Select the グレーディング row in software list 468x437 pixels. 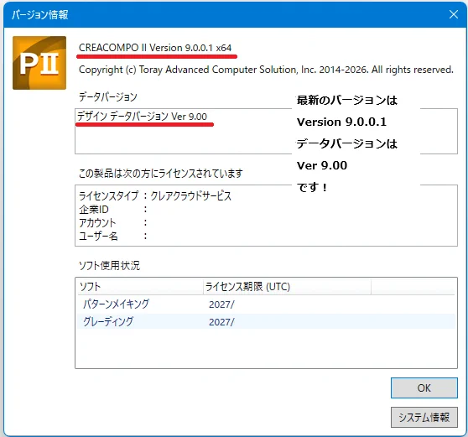[266, 321]
